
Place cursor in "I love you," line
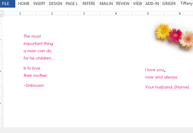tap(155, 70)
